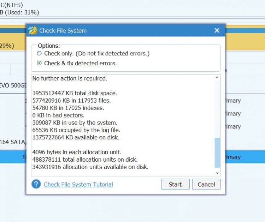This screenshot has height=222, width=265.
Task: Click the '4096 bytes in each allocation unit' line
Action: tap(77, 152)
